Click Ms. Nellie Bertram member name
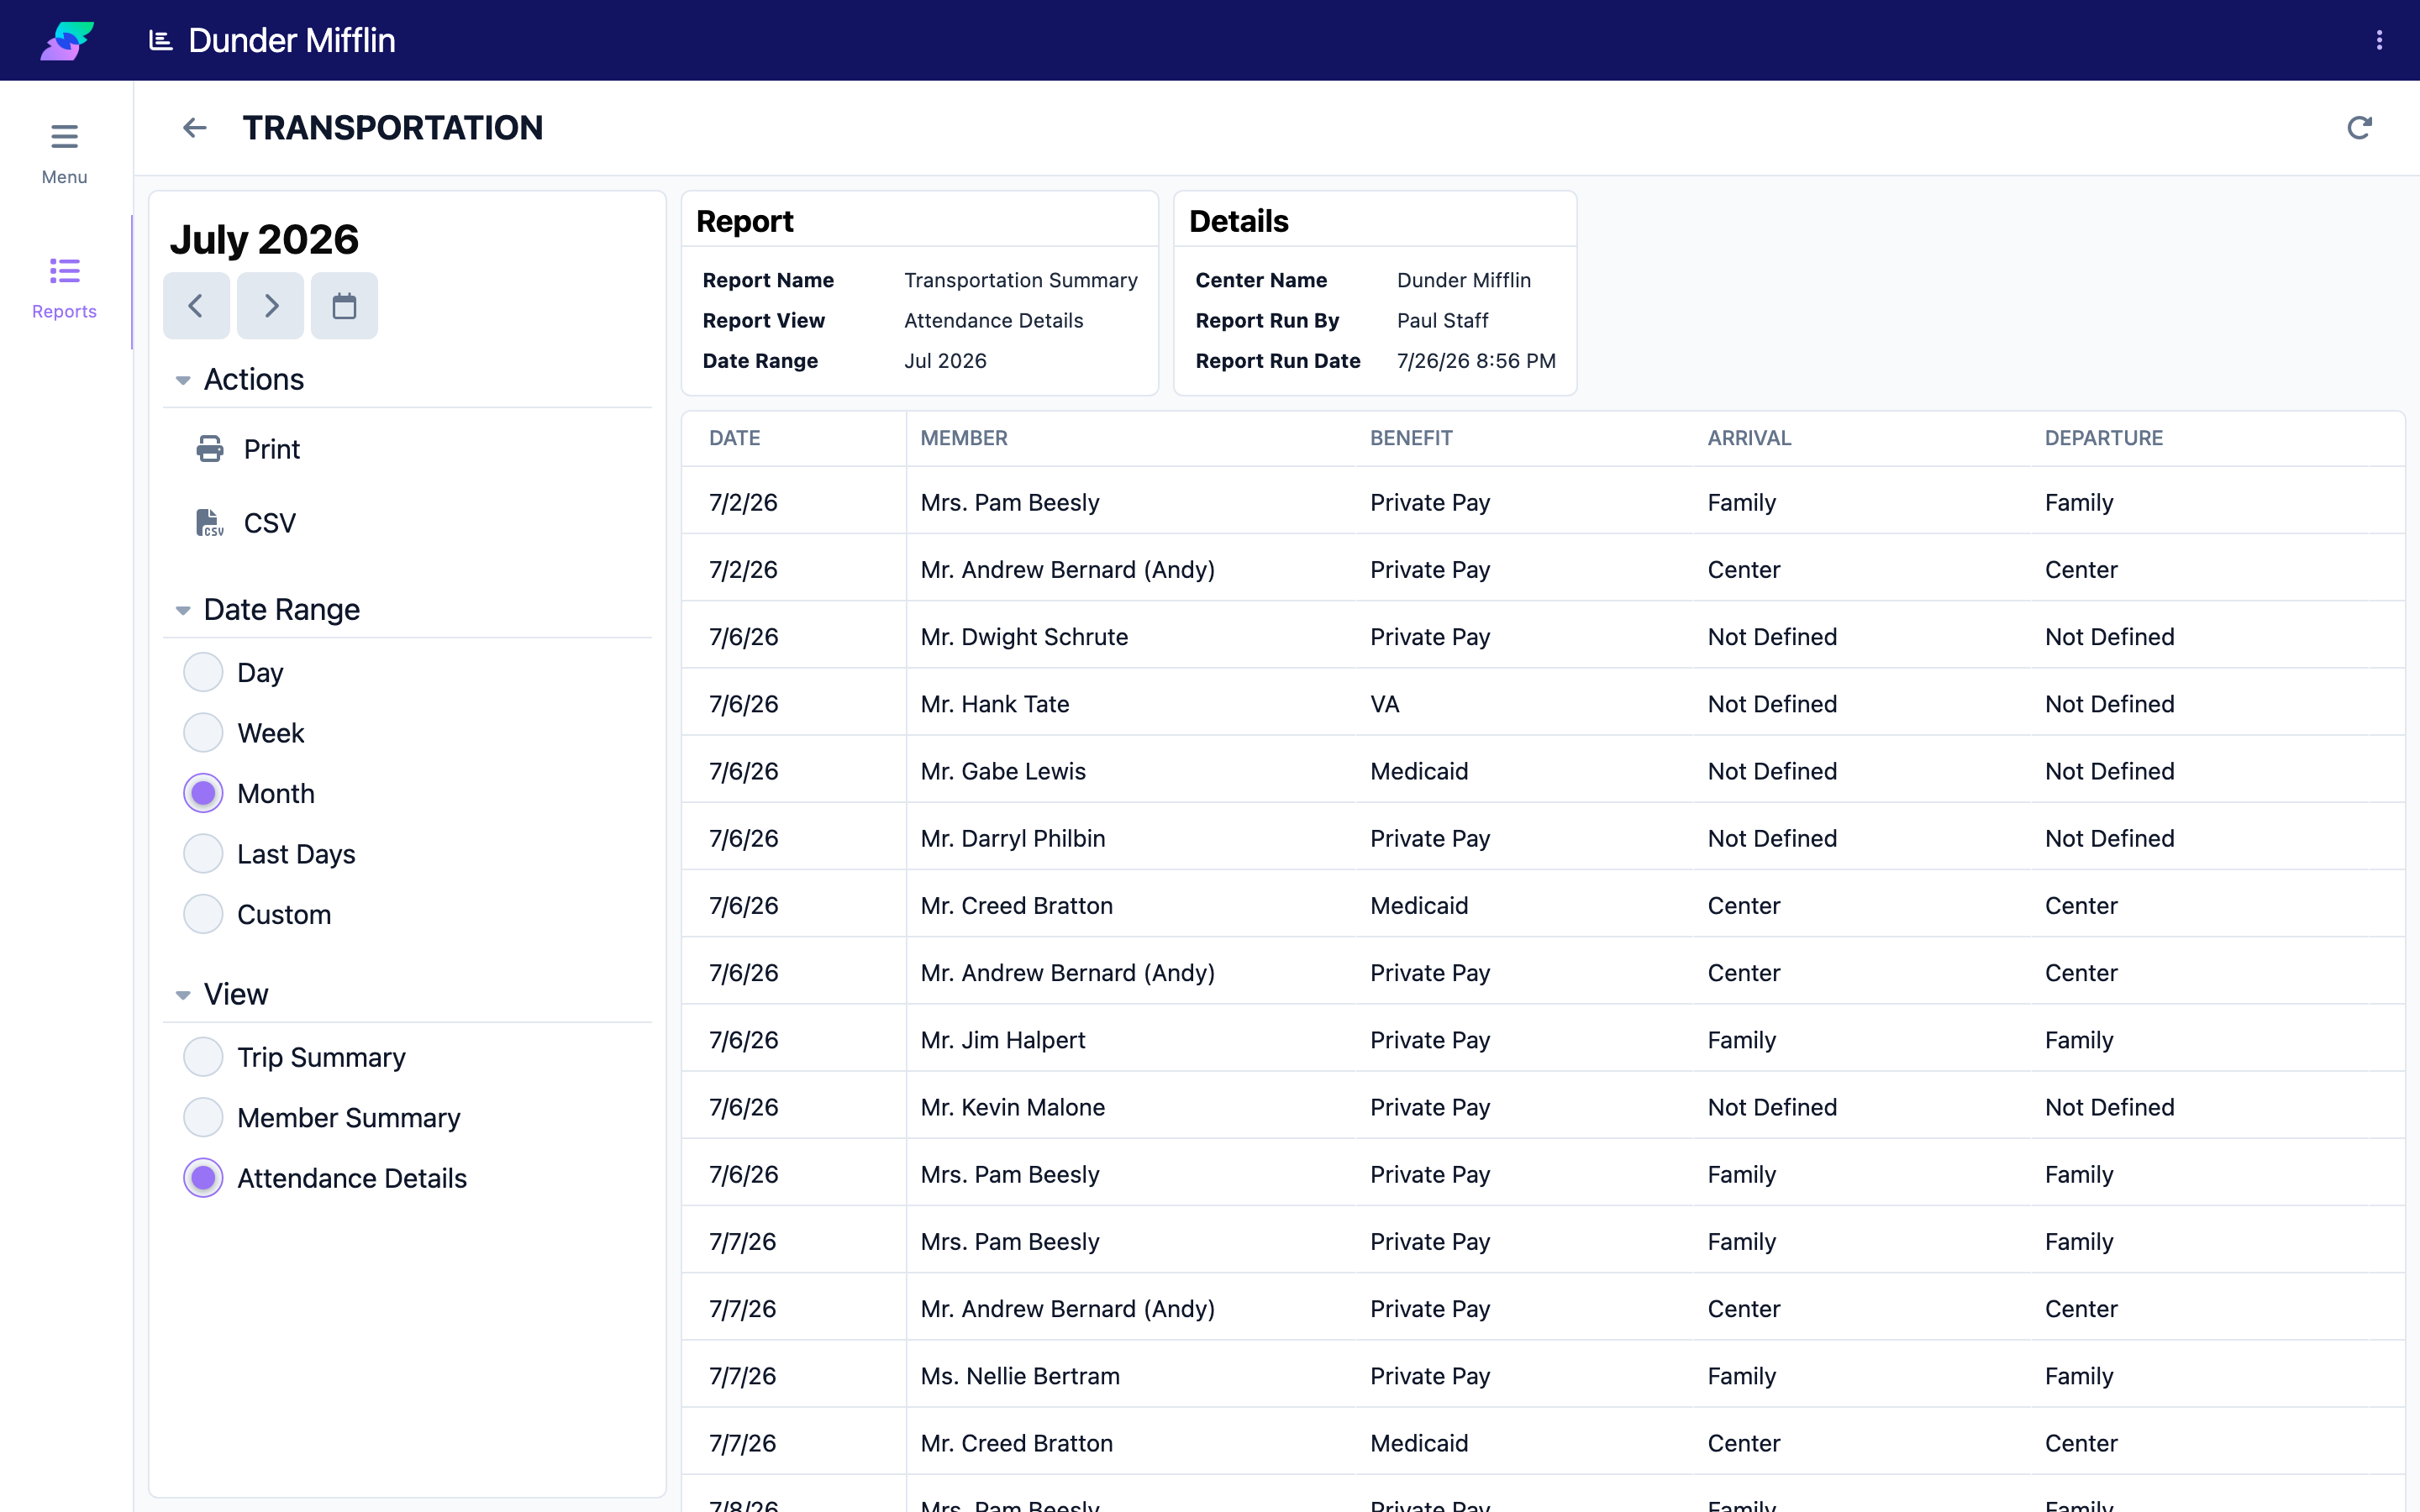The image size is (2420, 1512). click(1020, 1376)
